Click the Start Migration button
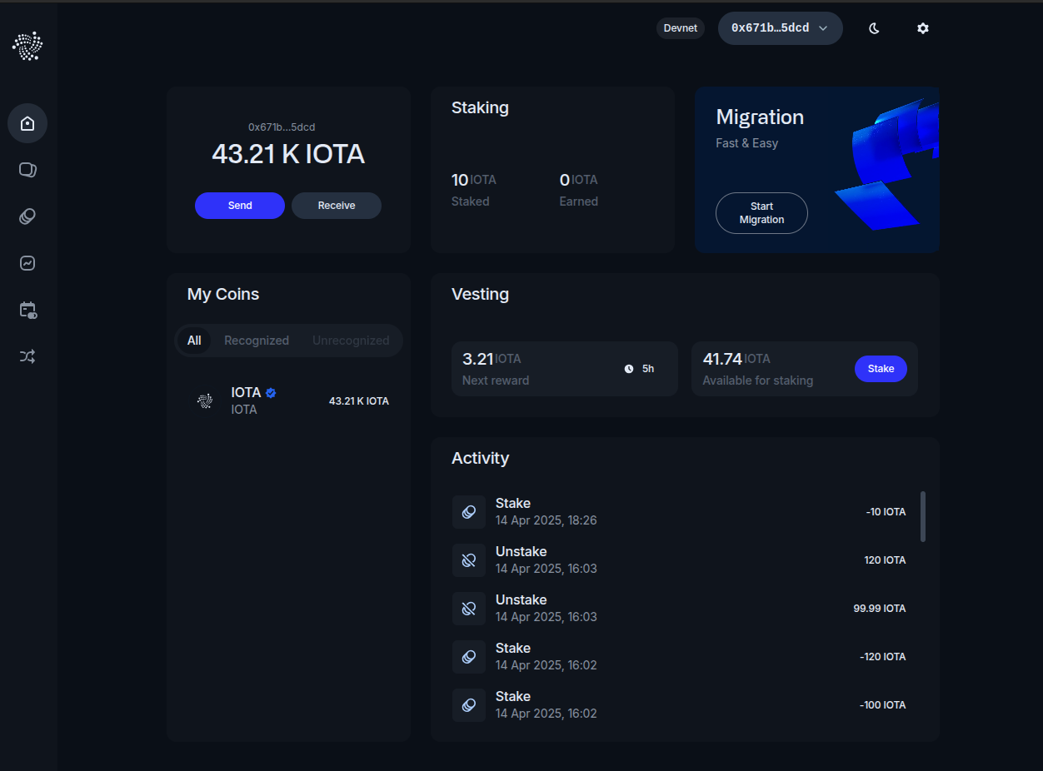The height and width of the screenshot is (771, 1043). [761, 212]
